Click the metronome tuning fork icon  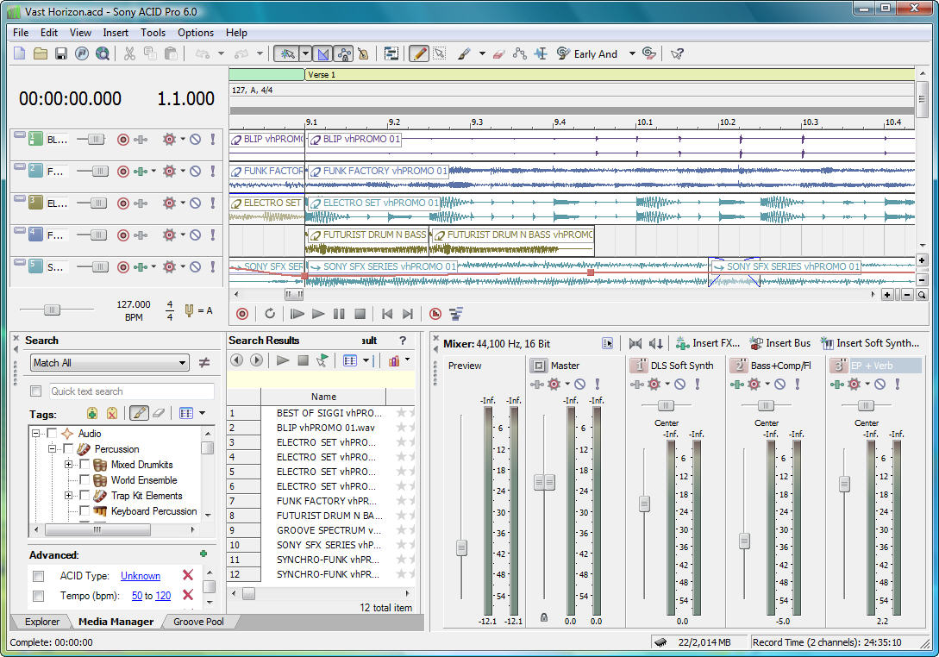tap(189, 310)
